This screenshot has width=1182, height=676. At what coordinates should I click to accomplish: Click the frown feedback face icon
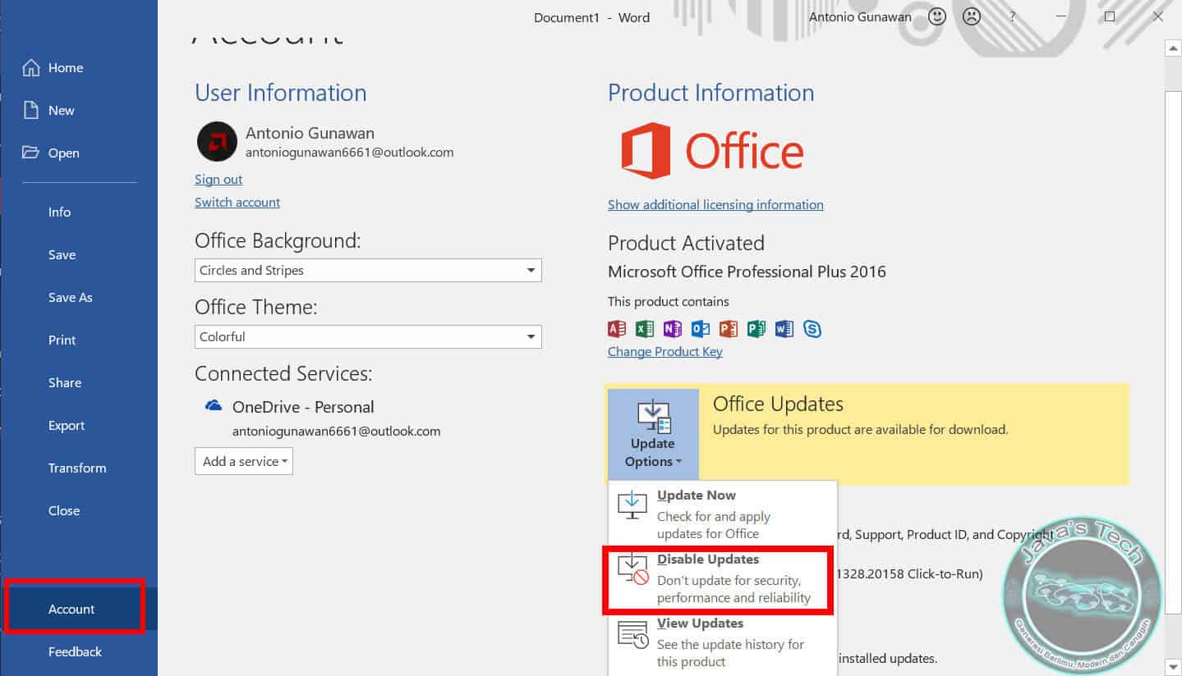click(x=972, y=16)
